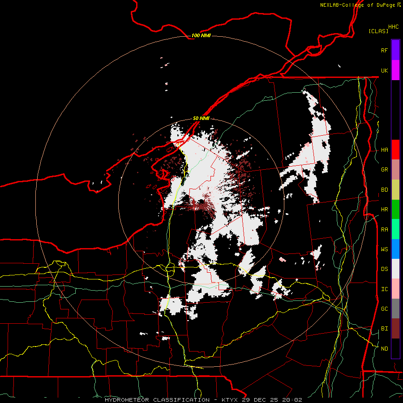Screen dimensions: 403x403
Task: Click the 'GR' legend label
Action: pos(384,170)
